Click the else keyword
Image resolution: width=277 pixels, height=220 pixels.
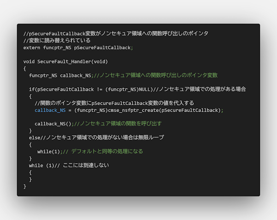(x=35, y=137)
